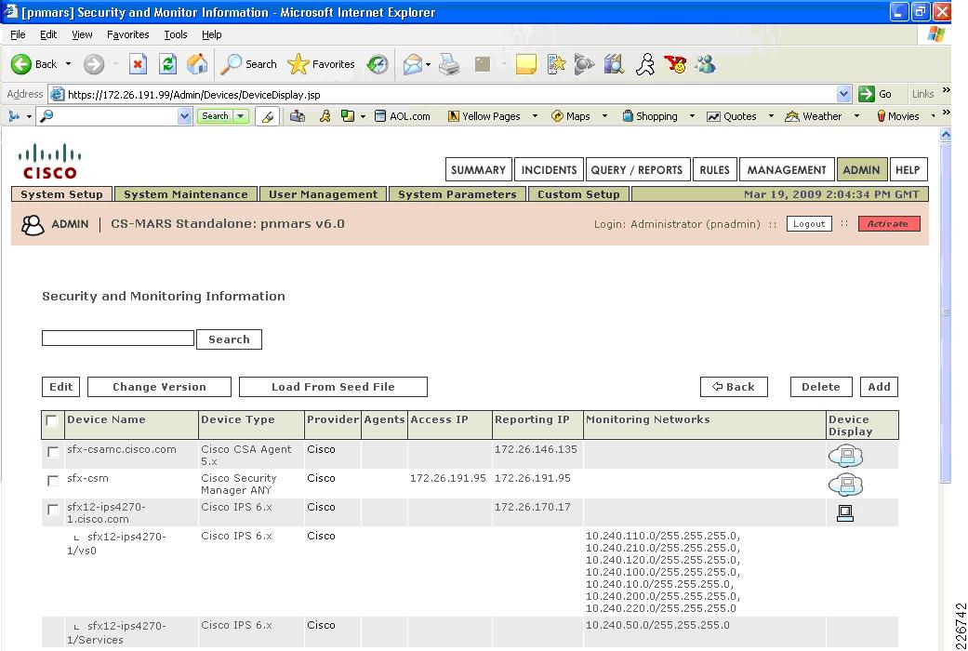
Task: Click the device display icon for sfx12-ips4270-1.cisco.com
Action: coord(845,512)
